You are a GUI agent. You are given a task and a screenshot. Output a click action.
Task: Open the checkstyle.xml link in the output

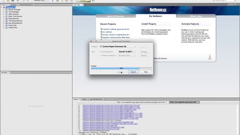coord(103,127)
